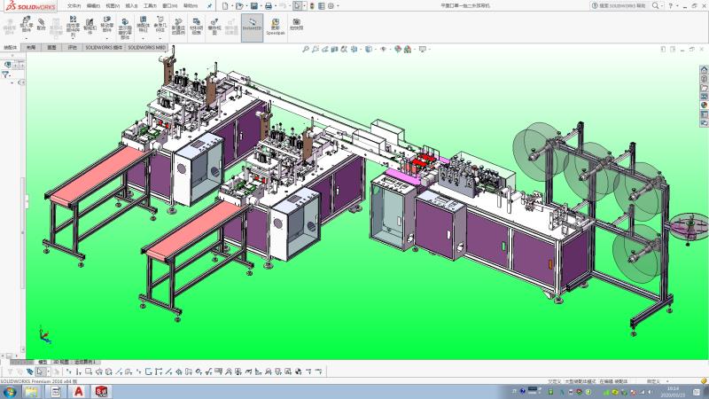The image size is (709, 399).
Task: Open AutoCAD from the Windows taskbar
Action: 78,391
